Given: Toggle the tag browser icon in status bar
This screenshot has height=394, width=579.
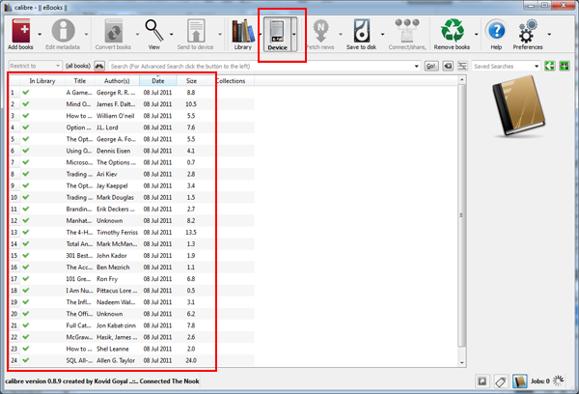Looking at the screenshot, I should 501,381.
